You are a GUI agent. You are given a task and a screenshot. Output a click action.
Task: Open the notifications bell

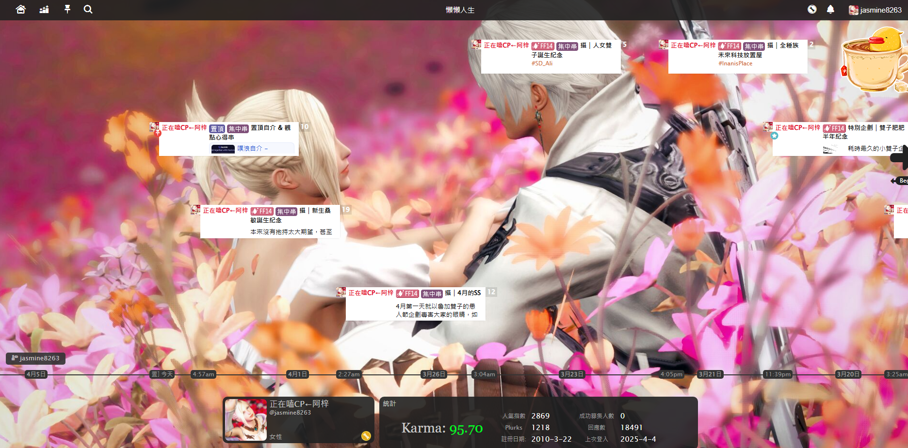tap(830, 9)
